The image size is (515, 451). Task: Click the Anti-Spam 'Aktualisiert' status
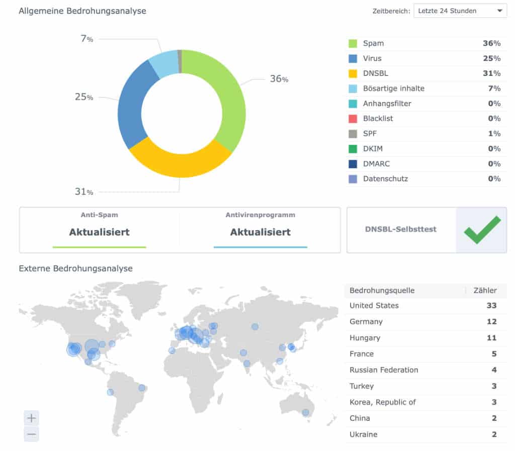pos(99,232)
